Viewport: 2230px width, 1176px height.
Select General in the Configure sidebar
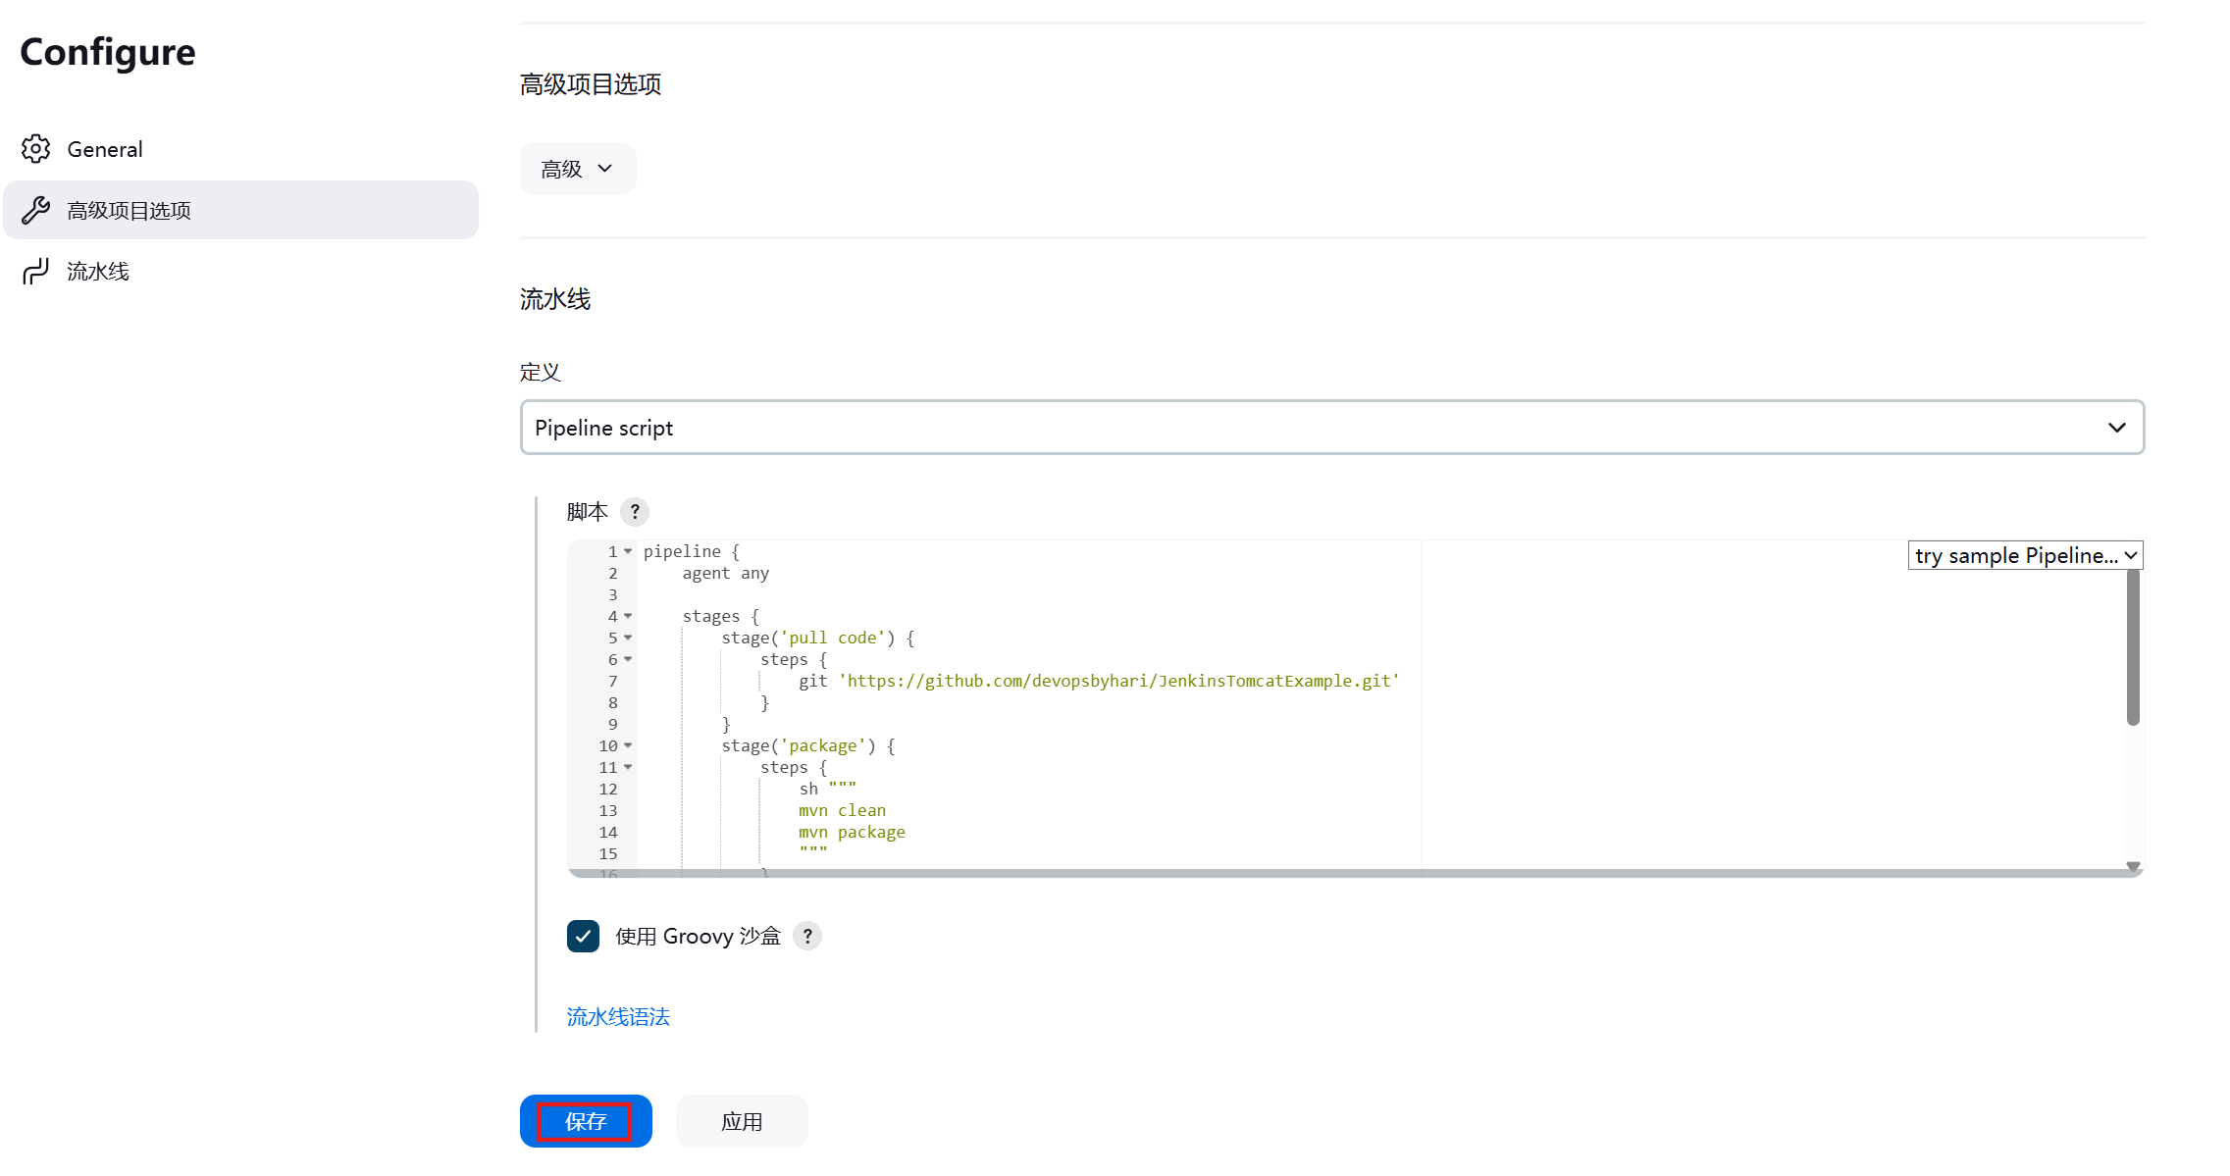[105, 149]
